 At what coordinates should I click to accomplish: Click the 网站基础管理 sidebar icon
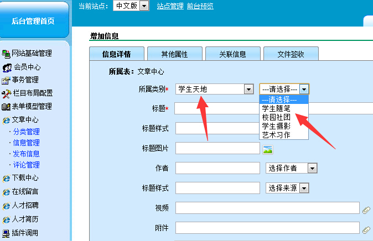pyautogui.click(x=7, y=54)
